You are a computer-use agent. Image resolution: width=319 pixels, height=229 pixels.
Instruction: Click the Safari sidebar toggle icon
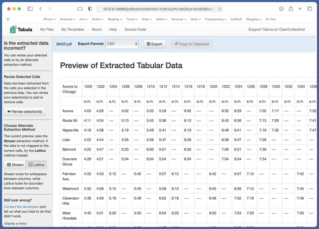30,9
